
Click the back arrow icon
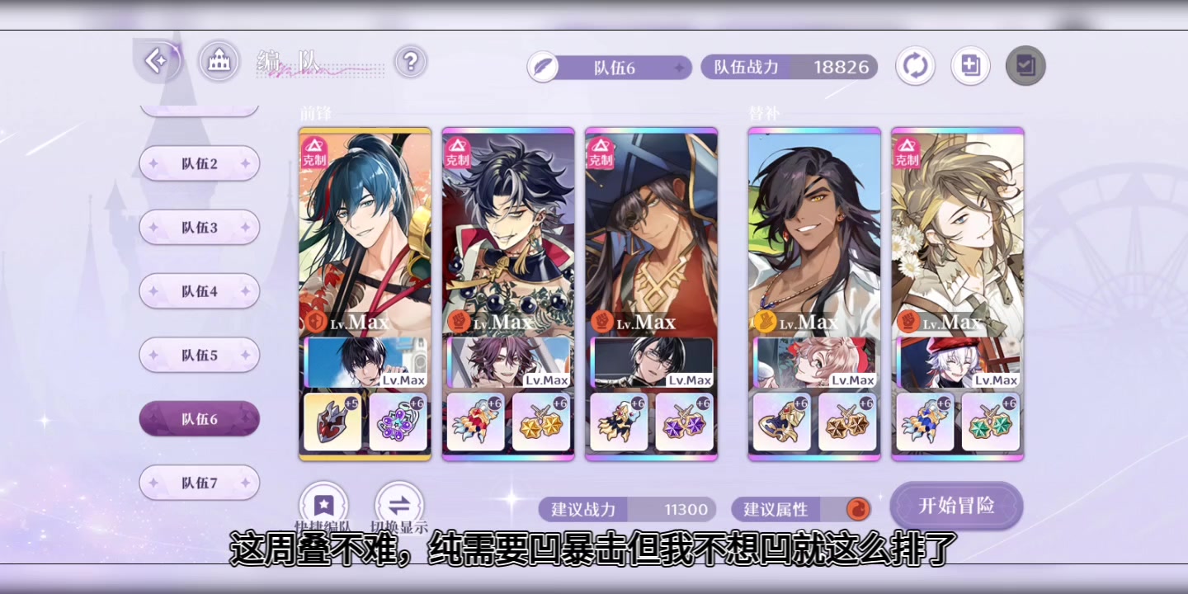tap(156, 60)
